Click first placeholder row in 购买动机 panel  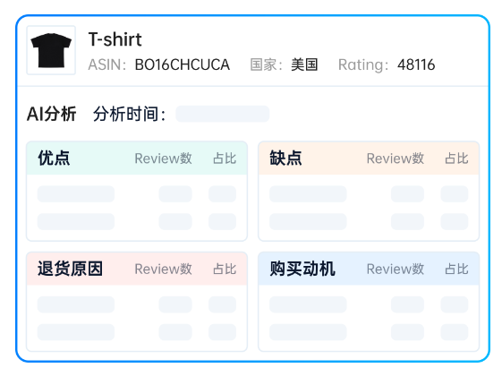point(369,304)
